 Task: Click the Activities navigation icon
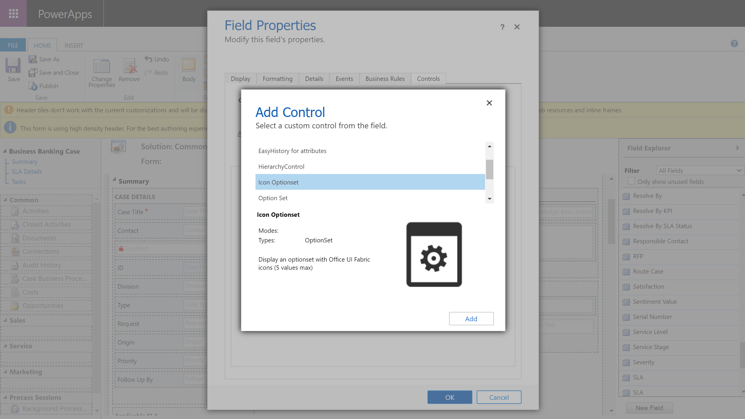15,211
